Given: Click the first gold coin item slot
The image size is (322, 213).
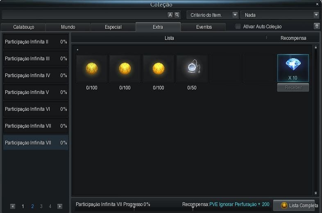Looking at the screenshot, I should point(91,69).
